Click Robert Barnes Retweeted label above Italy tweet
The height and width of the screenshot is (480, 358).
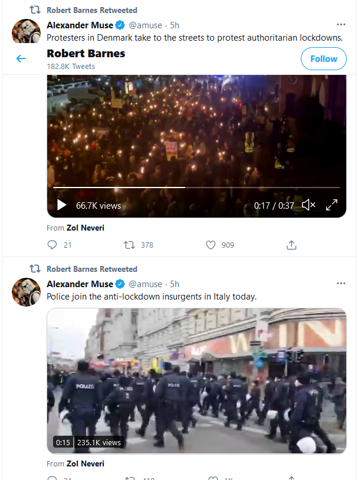(x=91, y=269)
